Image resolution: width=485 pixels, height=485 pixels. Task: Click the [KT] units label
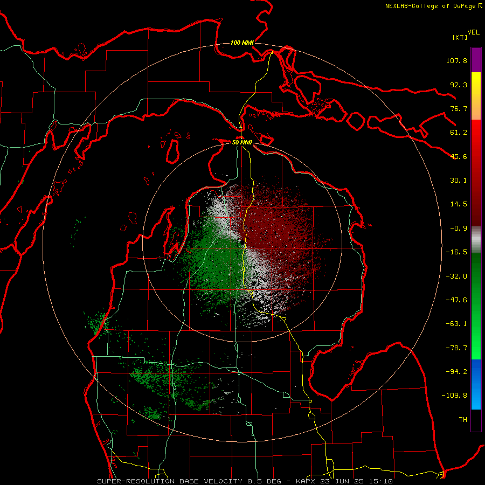460,37
